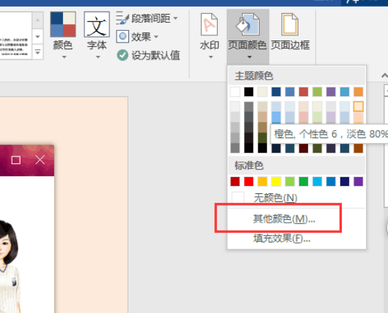Screen dimensions: 388x313
Task: Pick the darkest orange-brown swatch in bottom row
Action: (x=359, y=148)
